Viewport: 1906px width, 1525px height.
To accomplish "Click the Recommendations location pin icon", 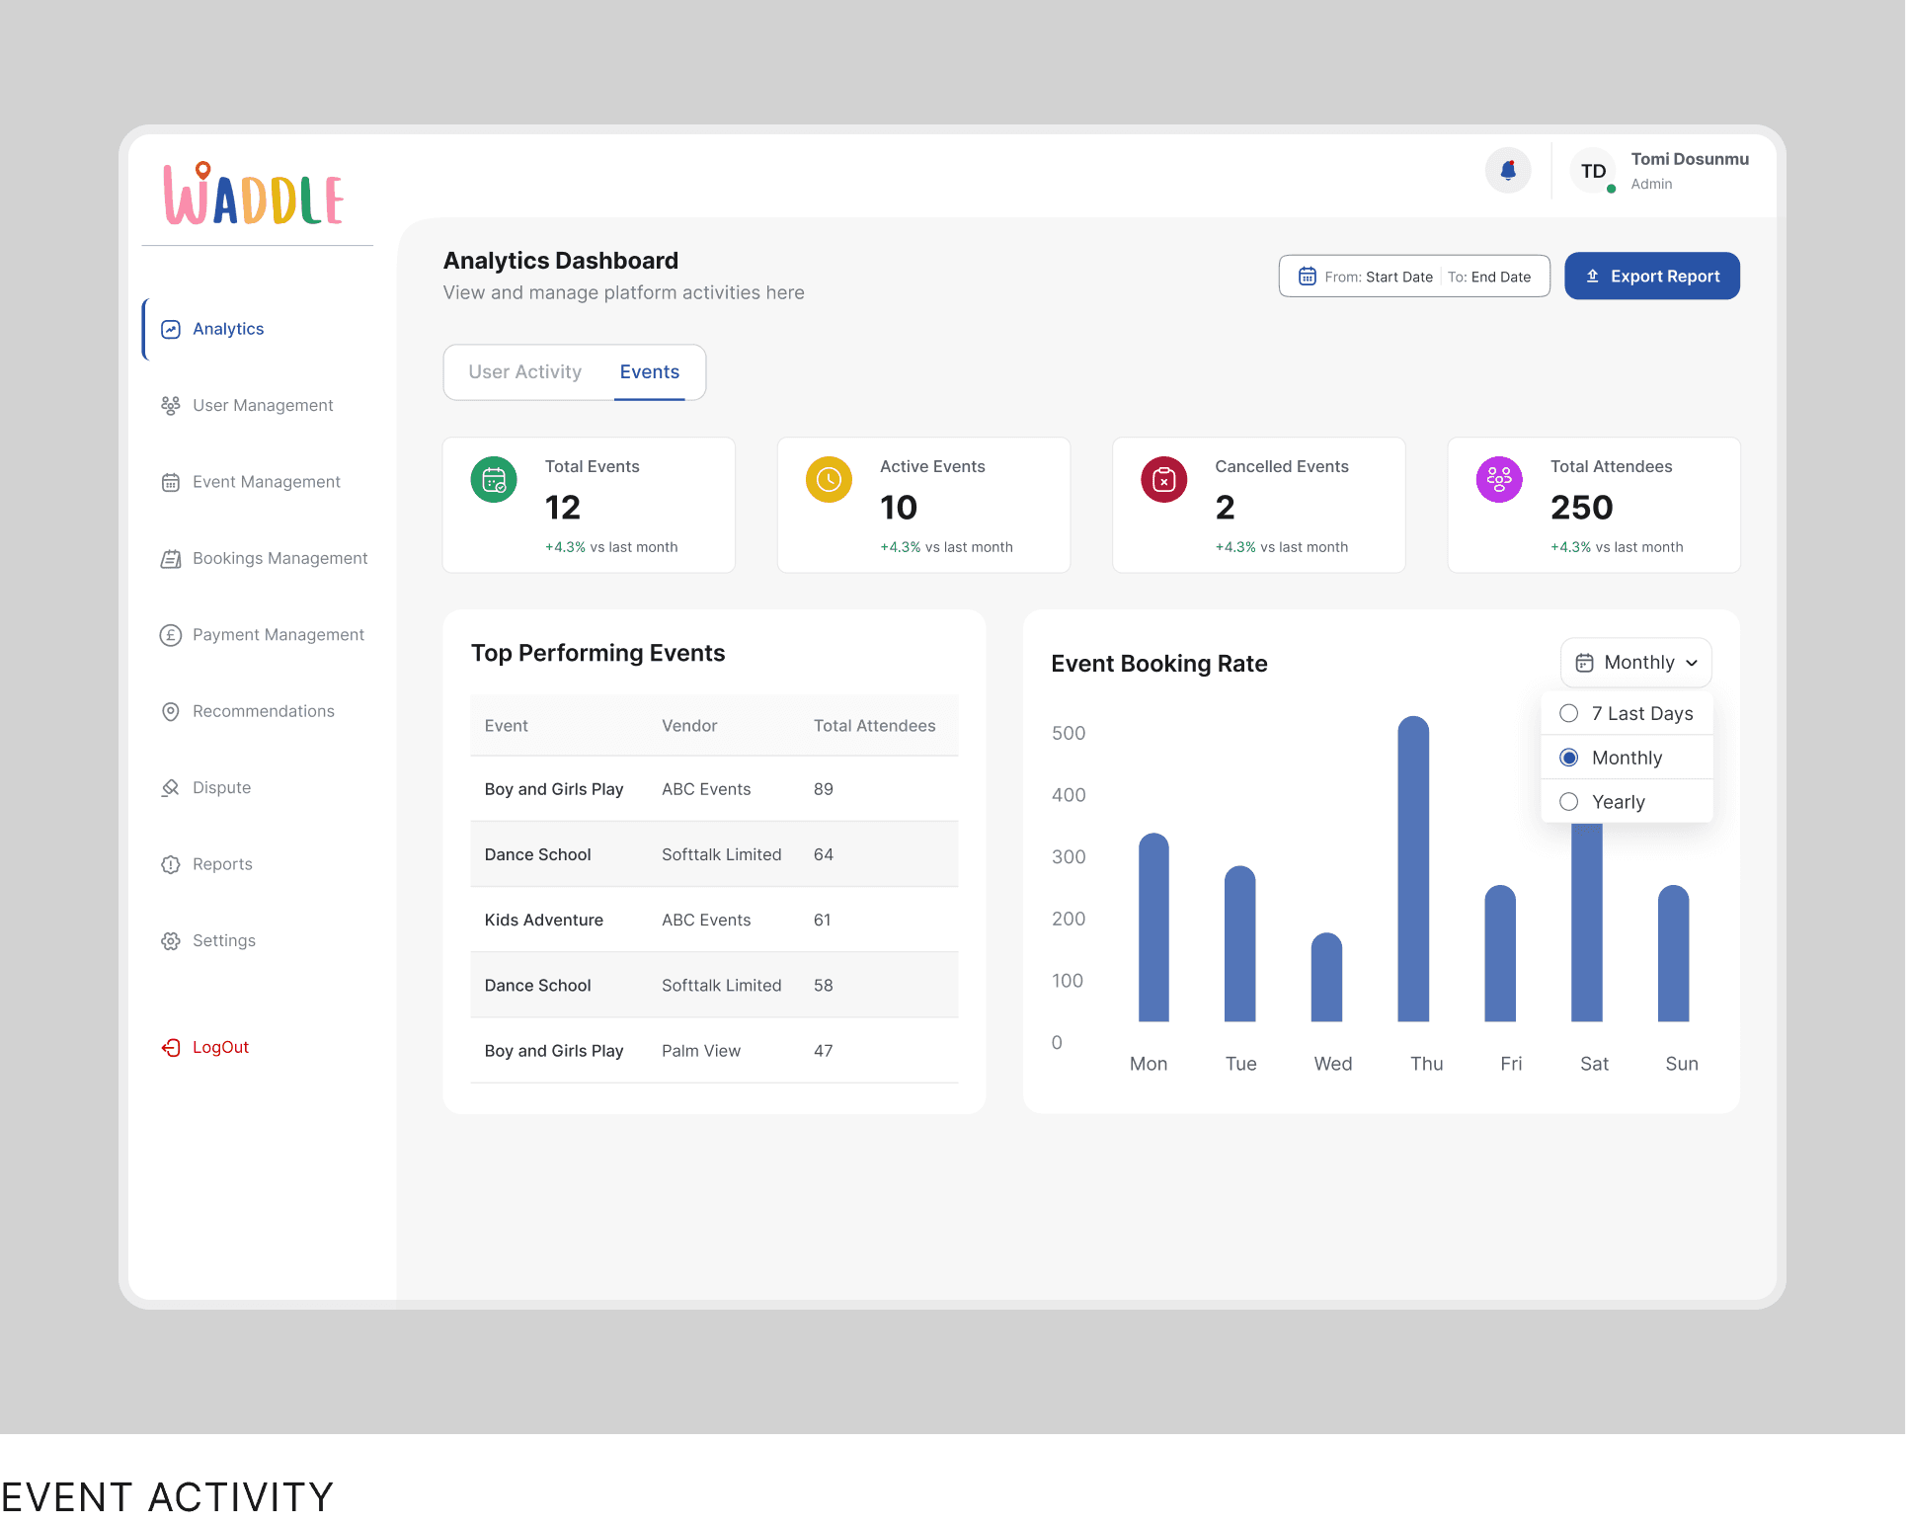I will [x=171, y=711].
